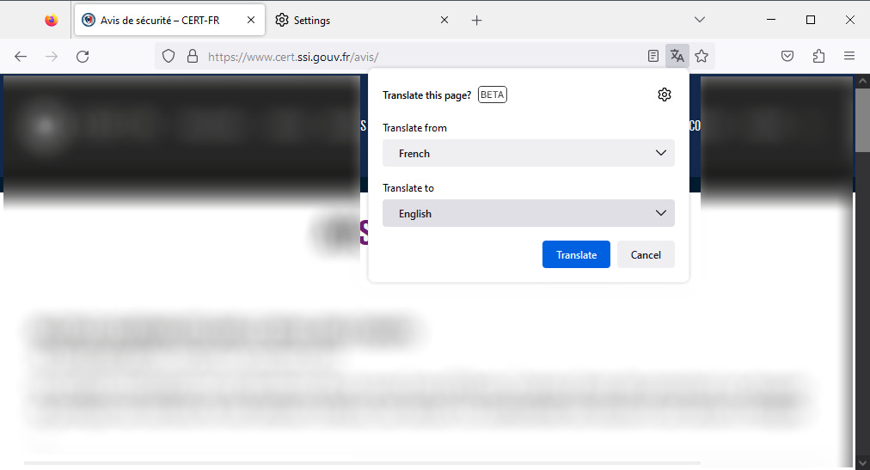Cancel the translation panel
Viewport: 870px width, 470px height.
coord(646,254)
